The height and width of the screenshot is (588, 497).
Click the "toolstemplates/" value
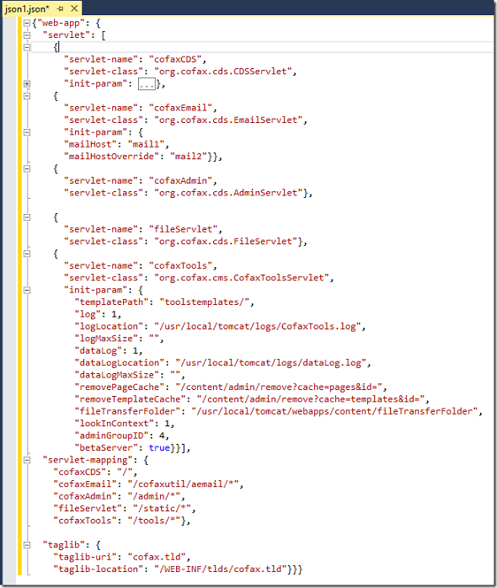click(x=205, y=302)
